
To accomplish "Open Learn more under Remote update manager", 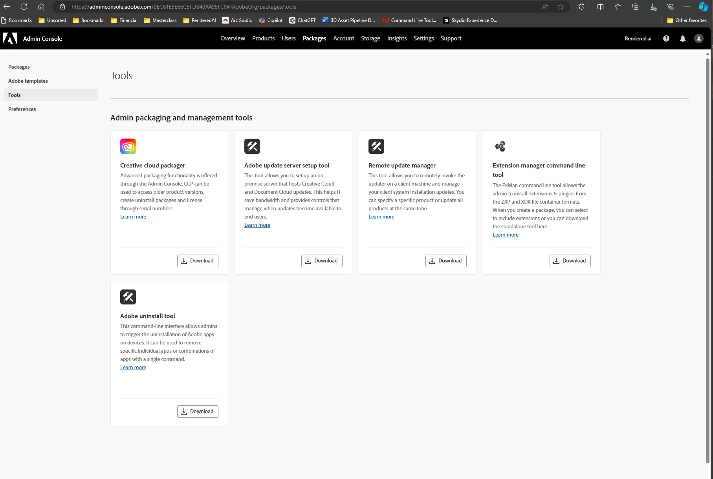I will tap(381, 217).
